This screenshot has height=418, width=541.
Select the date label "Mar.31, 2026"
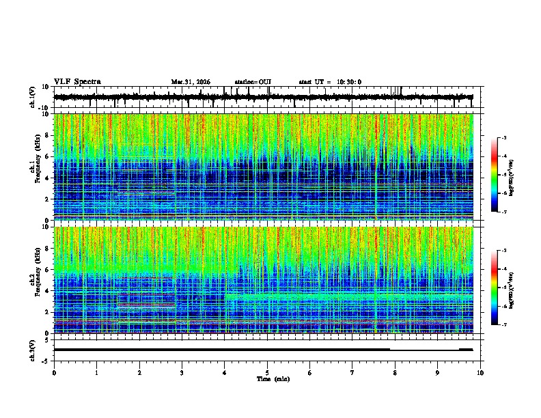coord(191,82)
